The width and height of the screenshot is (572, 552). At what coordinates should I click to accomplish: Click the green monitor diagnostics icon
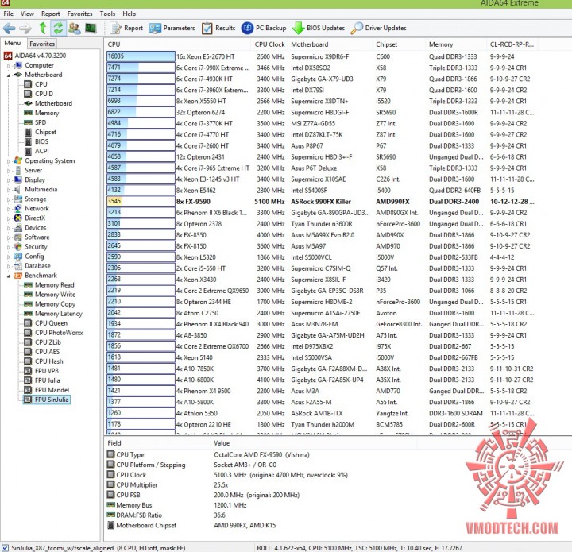tap(91, 28)
